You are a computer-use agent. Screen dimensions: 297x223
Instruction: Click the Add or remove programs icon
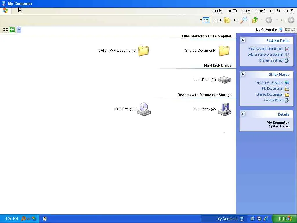tap(287, 55)
